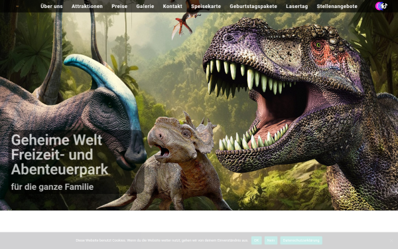Open Geburtstagspakete in the top navigation

coord(253,6)
